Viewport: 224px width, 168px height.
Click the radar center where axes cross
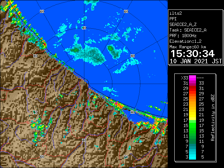[84, 84]
